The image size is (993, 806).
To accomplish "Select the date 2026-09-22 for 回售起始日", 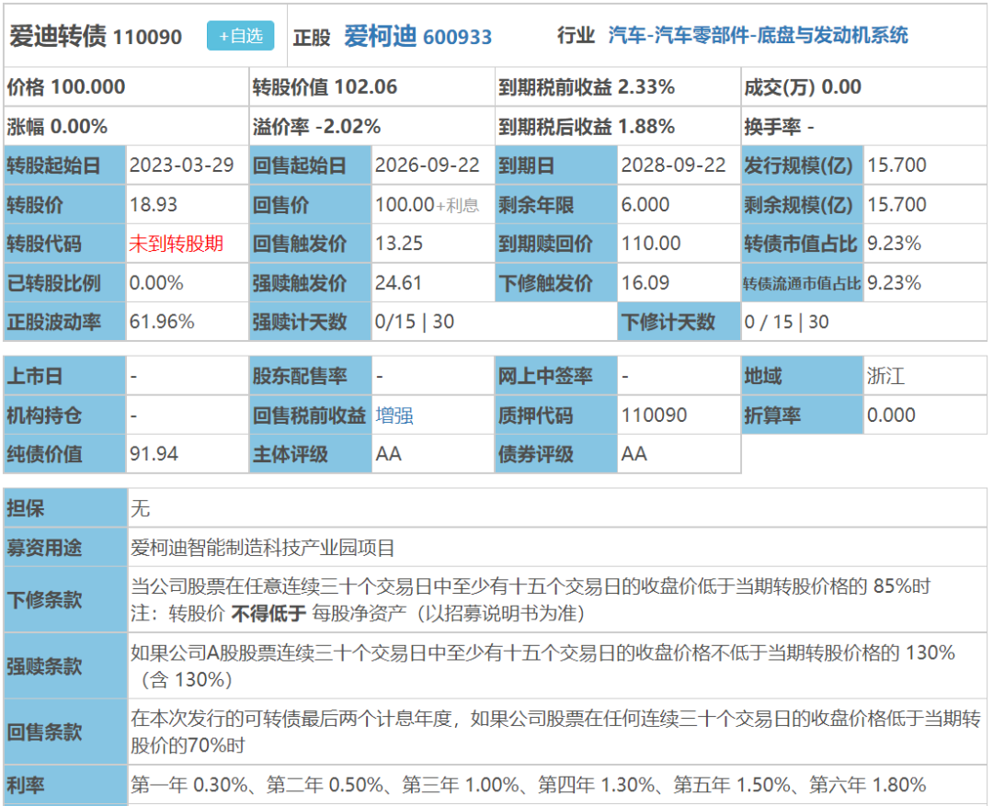I will pyautogui.click(x=428, y=165).
